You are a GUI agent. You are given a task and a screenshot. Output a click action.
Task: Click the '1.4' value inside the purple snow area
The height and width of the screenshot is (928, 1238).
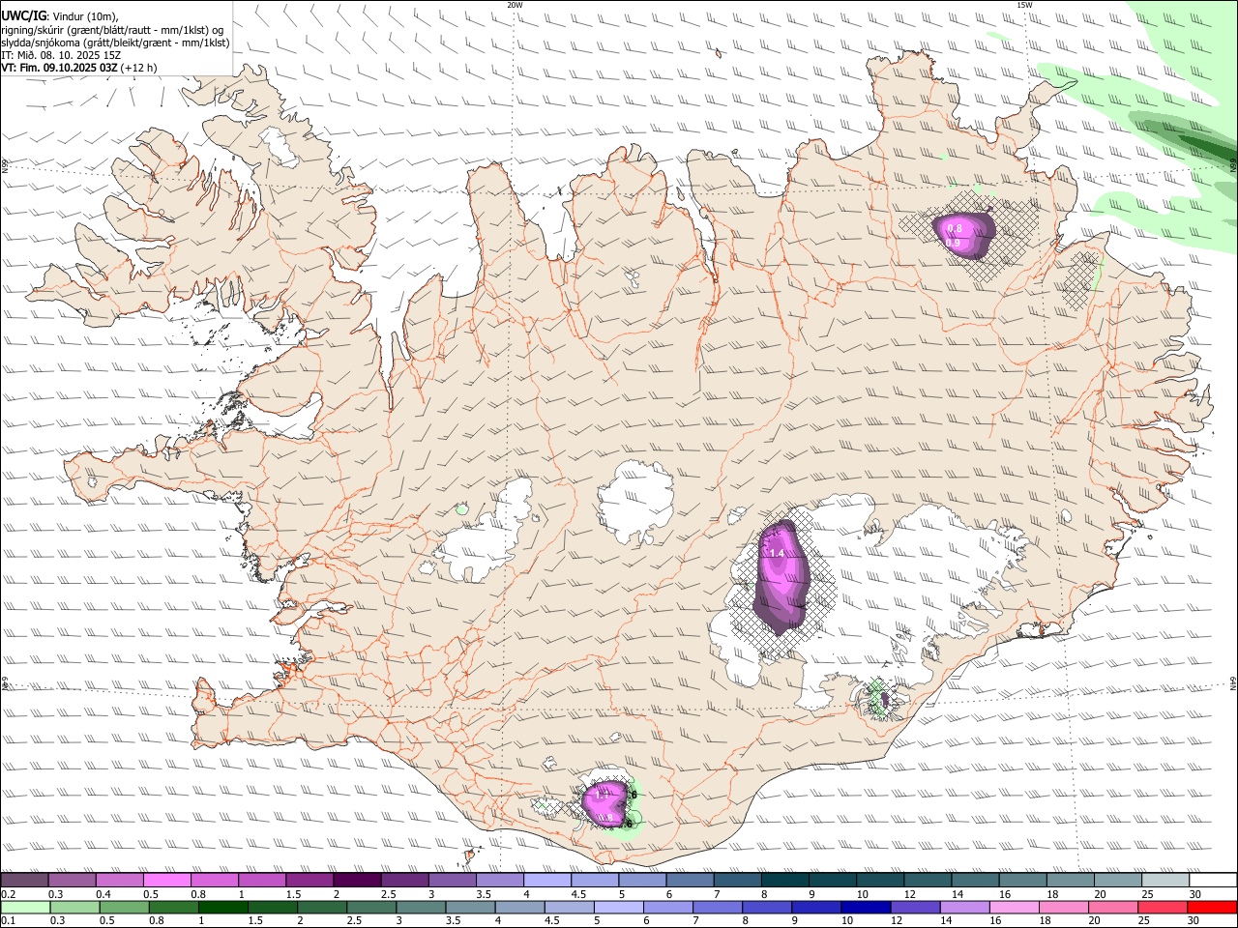(776, 554)
